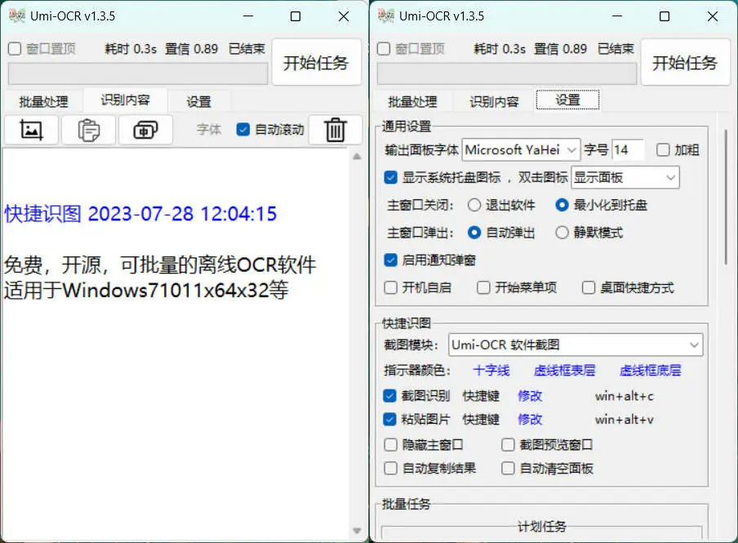Open the Umi-OCR 软件截图 module dropdown
Image resolution: width=738 pixels, height=543 pixels.
tap(576, 345)
